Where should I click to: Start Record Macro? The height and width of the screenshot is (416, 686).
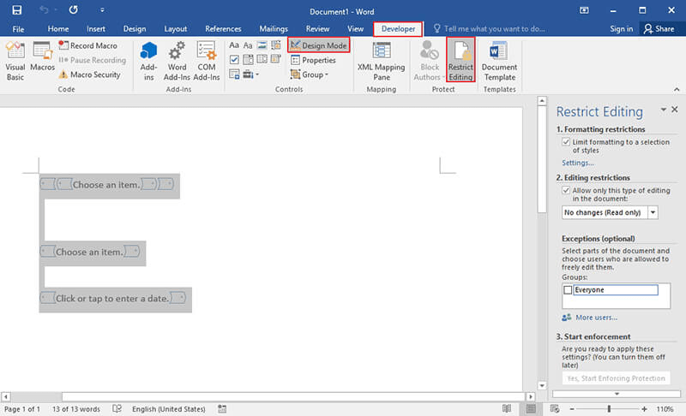(x=88, y=45)
